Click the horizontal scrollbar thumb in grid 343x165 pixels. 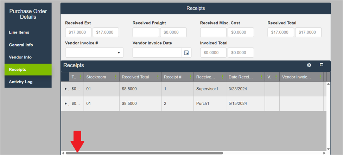pyautogui.click(x=144, y=153)
